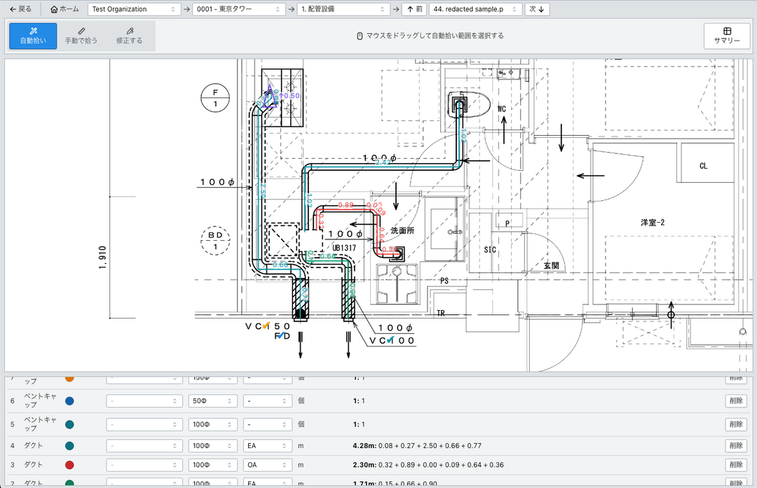Open the サマリー summary panel
Viewport: 757px width, 488px height.
[727, 35]
